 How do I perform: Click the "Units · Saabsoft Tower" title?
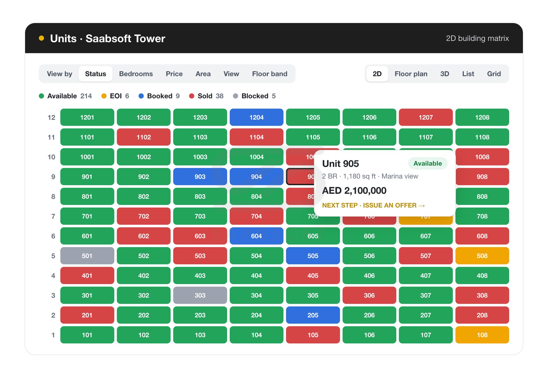[x=108, y=38]
